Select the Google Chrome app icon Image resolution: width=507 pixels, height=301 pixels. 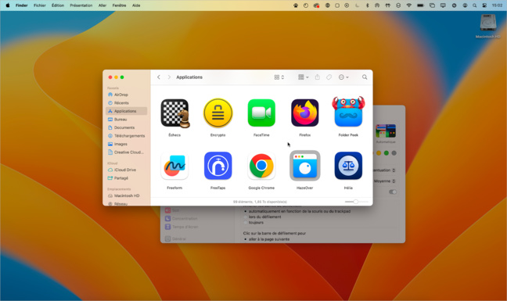point(261,166)
